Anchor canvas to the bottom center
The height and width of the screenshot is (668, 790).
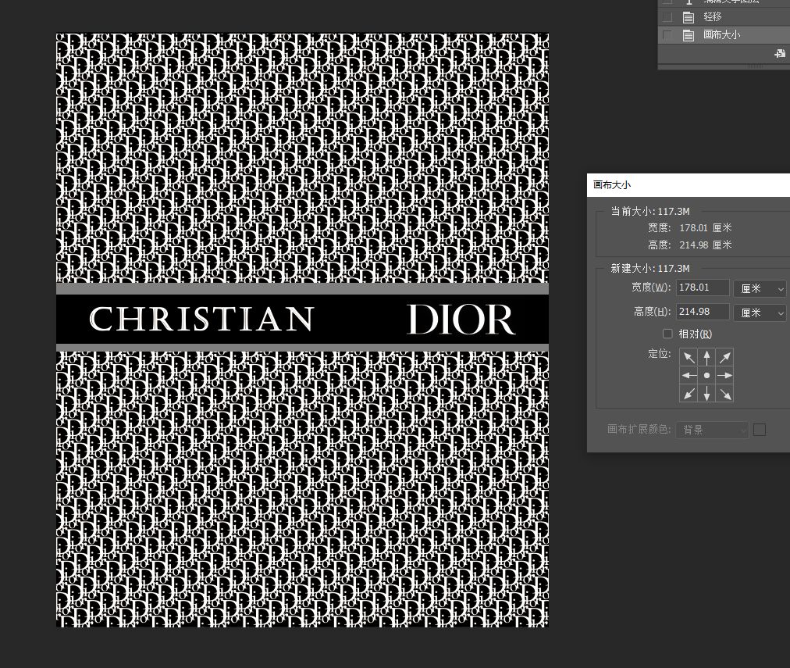(707, 393)
